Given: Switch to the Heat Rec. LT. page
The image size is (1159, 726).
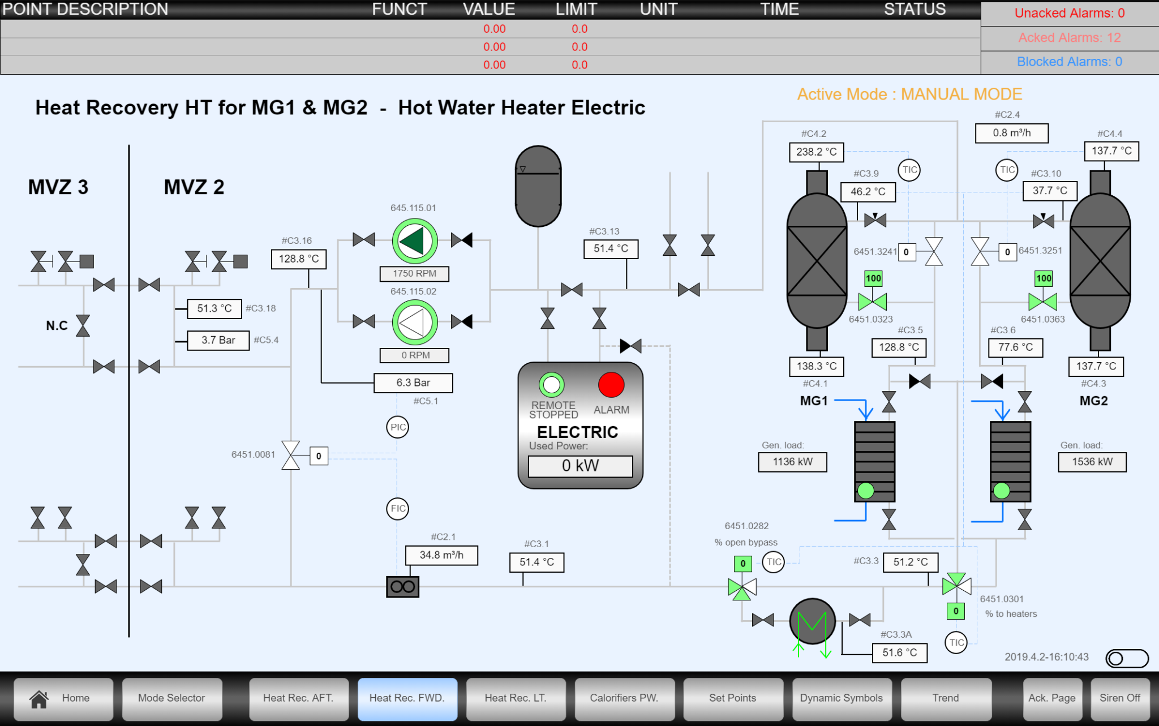Looking at the screenshot, I should [x=516, y=698].
